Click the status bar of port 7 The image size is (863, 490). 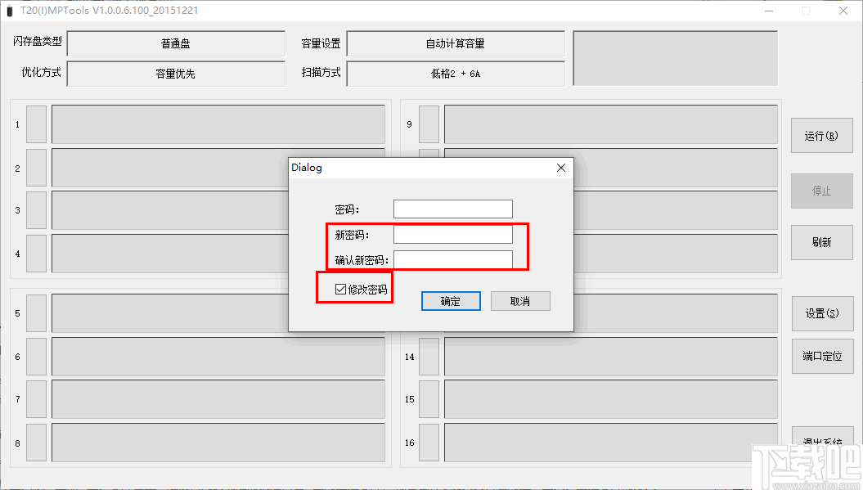(x=218, y=399)
